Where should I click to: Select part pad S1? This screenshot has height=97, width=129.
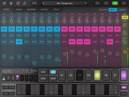click(62, 75)
